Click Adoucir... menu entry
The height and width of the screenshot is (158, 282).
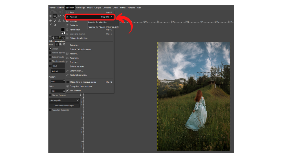pyautogui.click(x=90, y=45)
